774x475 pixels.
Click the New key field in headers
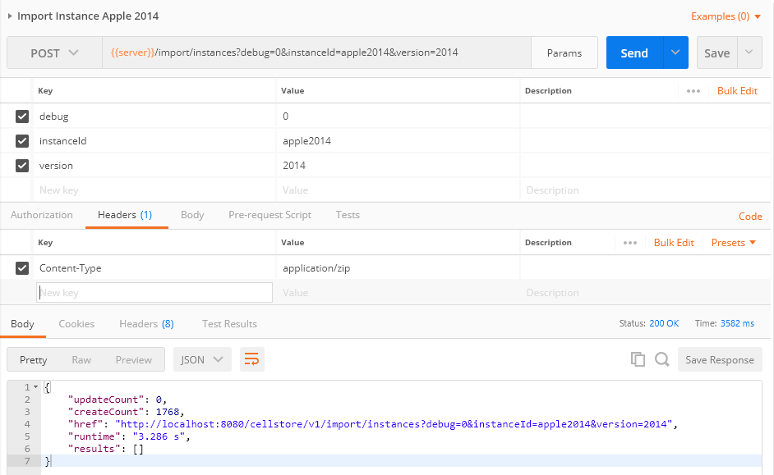click(x=154, y=293)
